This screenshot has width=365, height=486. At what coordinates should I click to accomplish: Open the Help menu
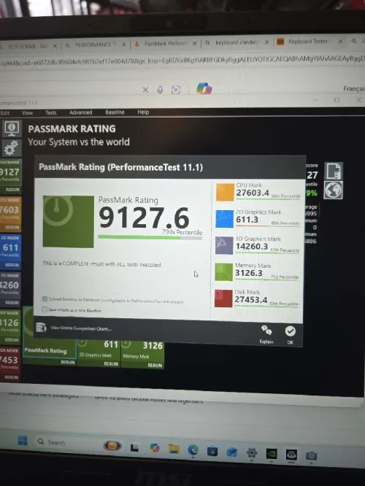(x=143, y=112)
